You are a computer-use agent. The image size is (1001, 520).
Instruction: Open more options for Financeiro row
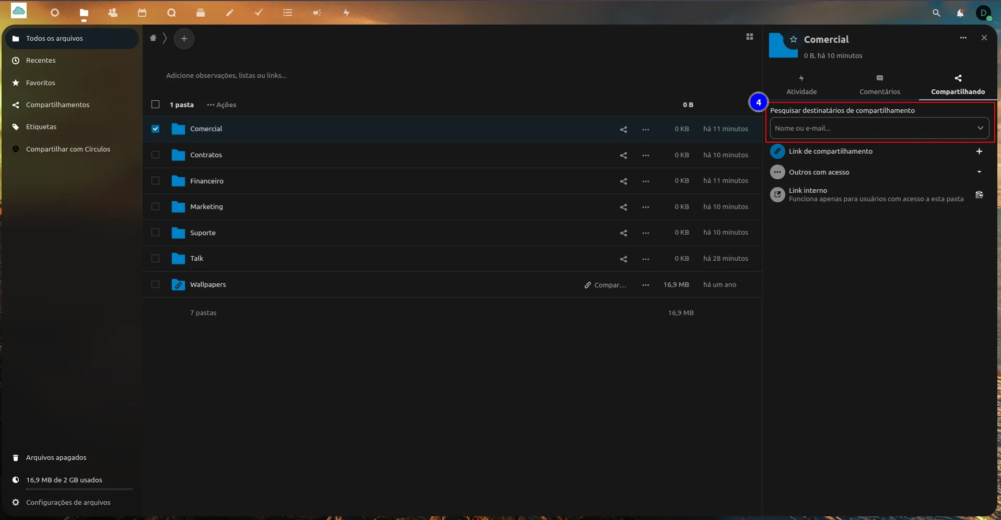[x=646, y=181]
